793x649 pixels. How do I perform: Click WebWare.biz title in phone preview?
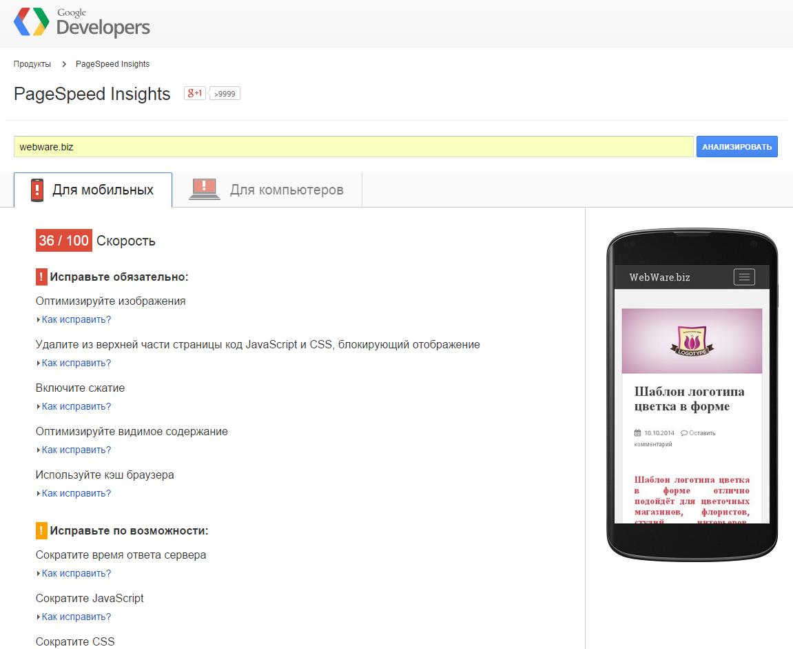tap(659, 277)
